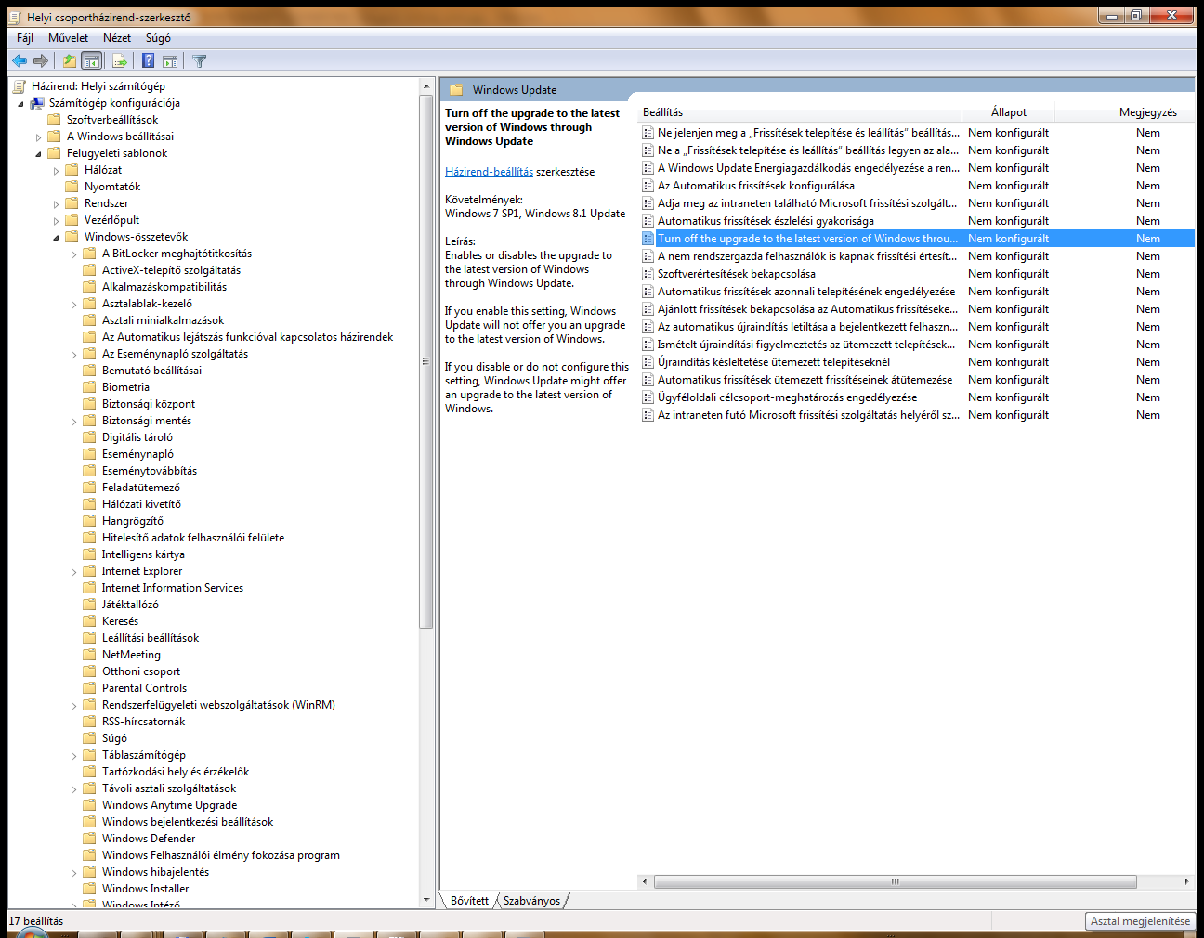Open the Fájl menu
Screen dimensions: 1204x938
point(25,38)
